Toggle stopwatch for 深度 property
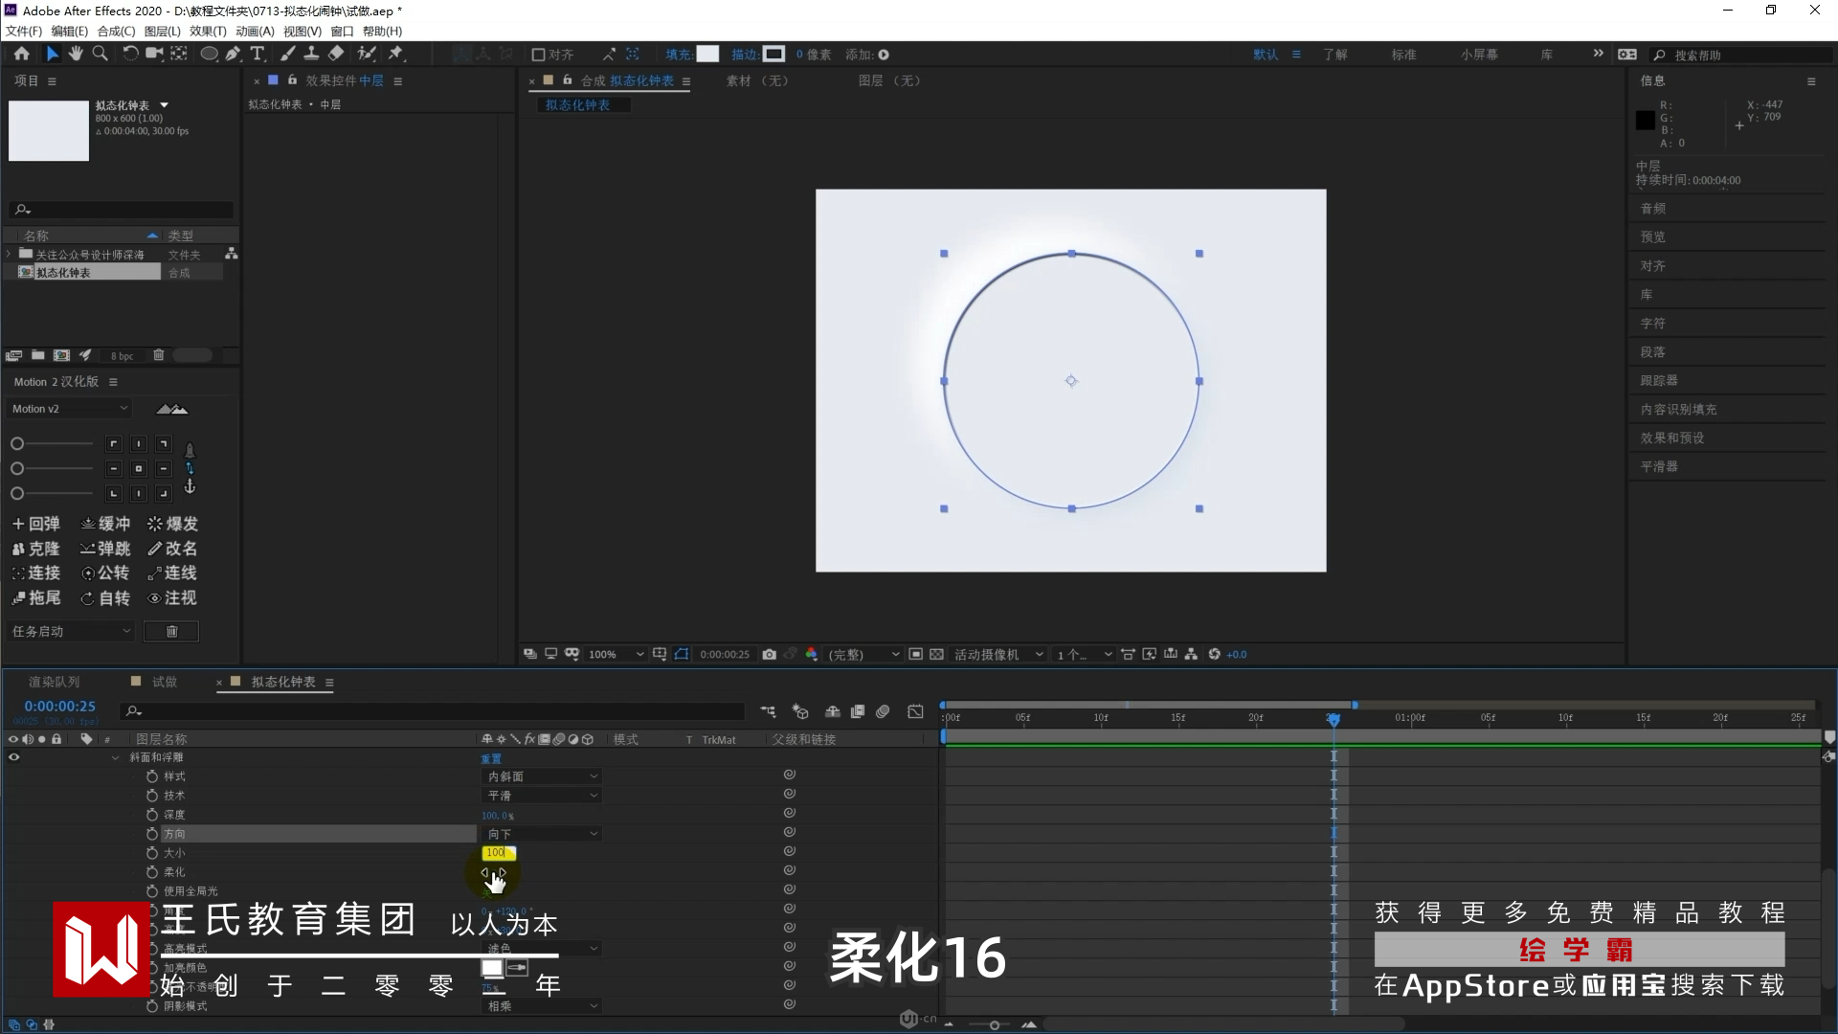 click(151, 815)
